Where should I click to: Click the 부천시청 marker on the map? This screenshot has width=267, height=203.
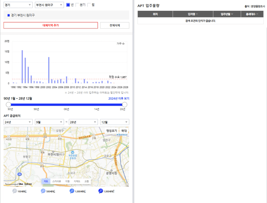coord(53,152)
